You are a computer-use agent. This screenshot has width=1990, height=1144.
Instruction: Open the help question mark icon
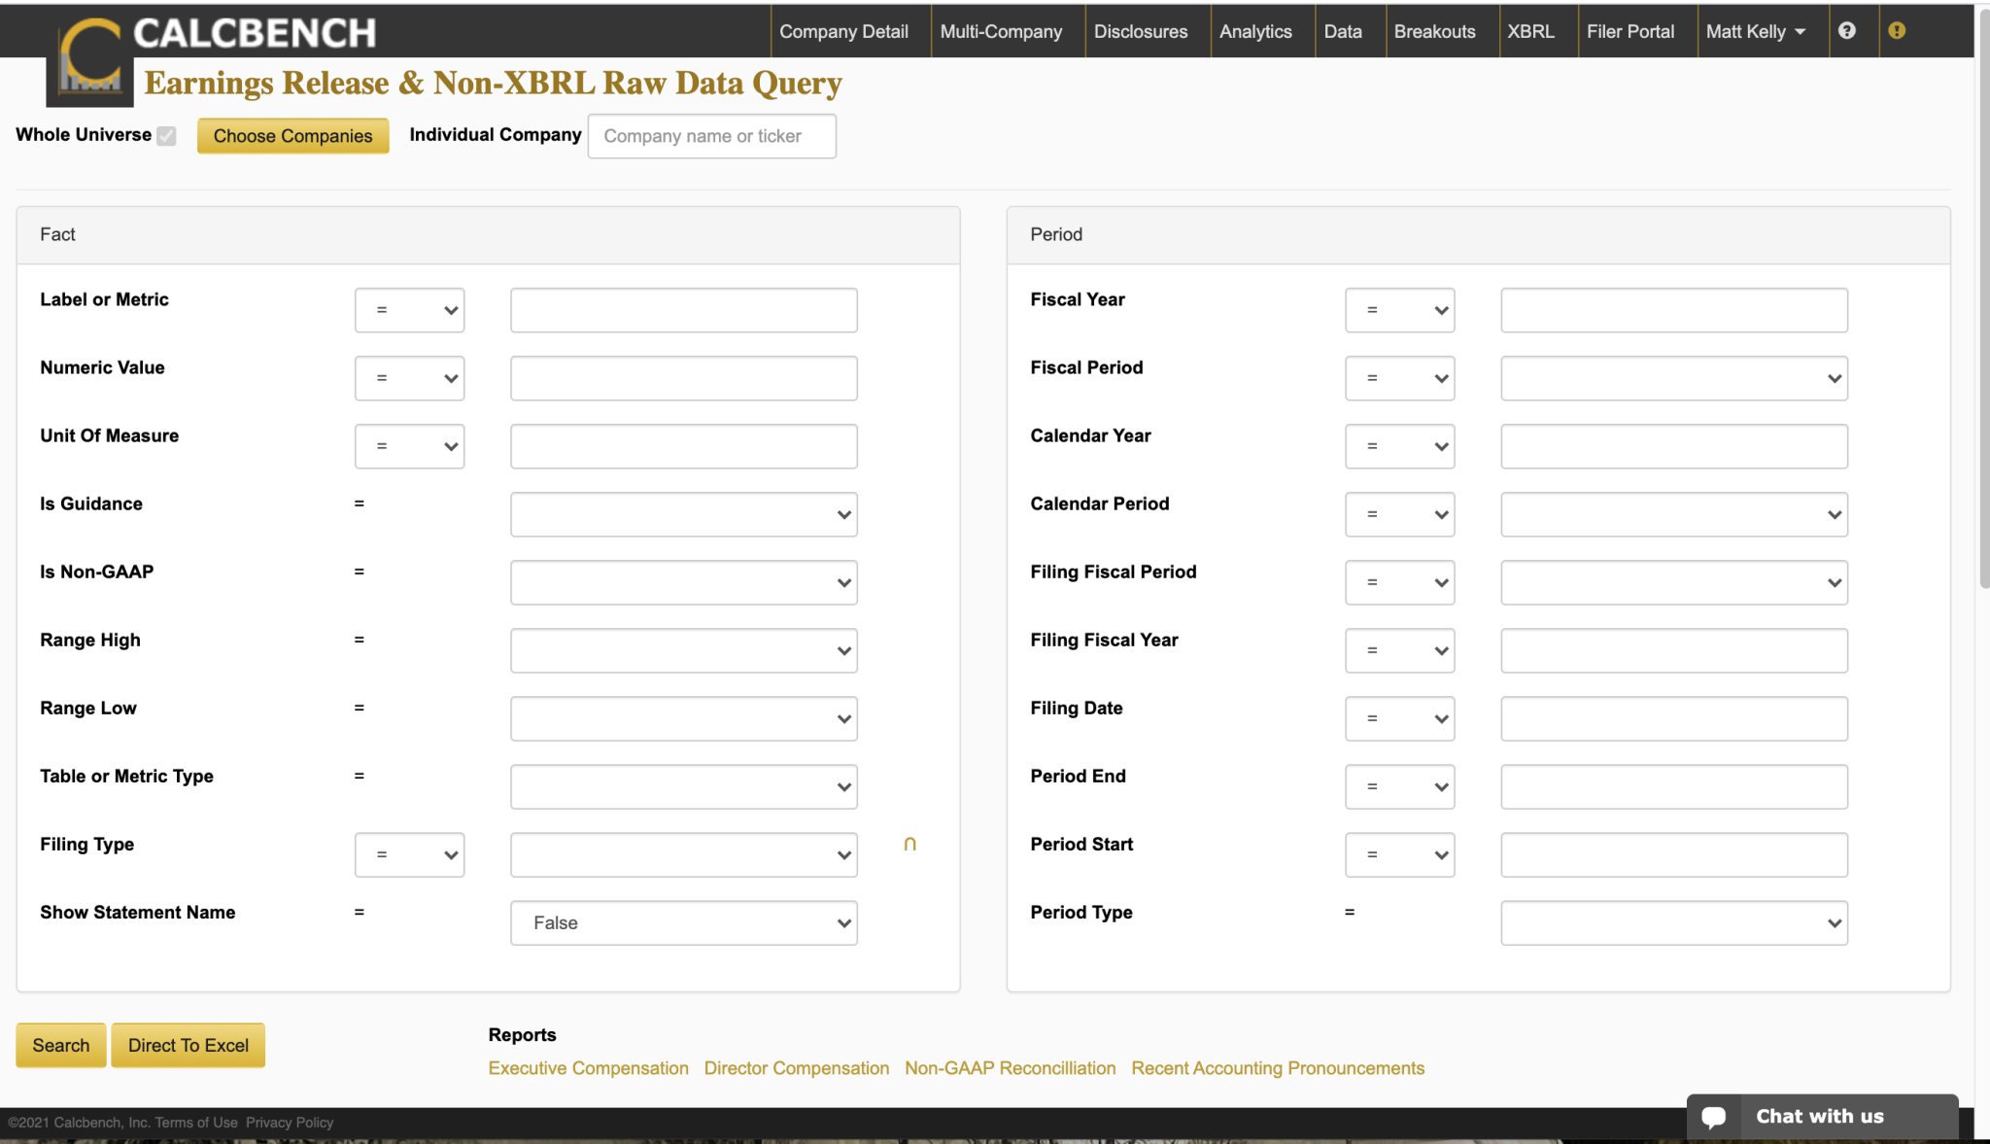tap(1846, 31)
